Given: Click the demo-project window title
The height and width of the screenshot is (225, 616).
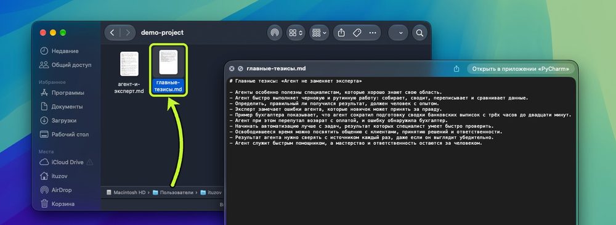Looking at the screenshot, I should (x=162, y=33).
